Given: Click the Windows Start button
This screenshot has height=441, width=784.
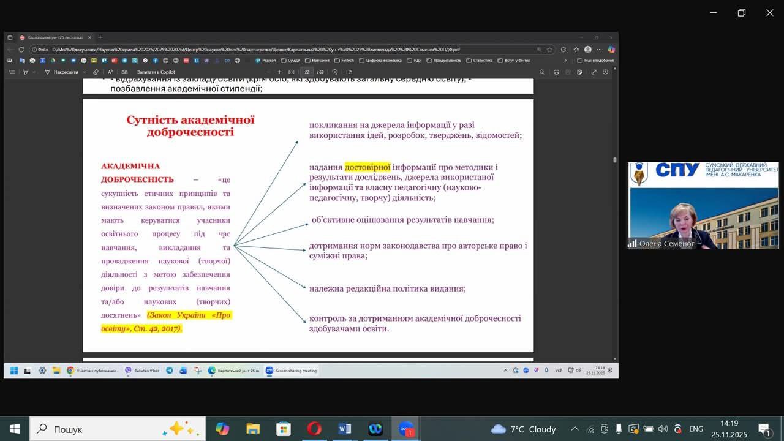Looking at the screenshot, I should [15, 429].
